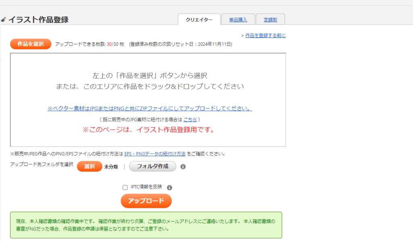Click the green identity verification notice

pos(146,225)
